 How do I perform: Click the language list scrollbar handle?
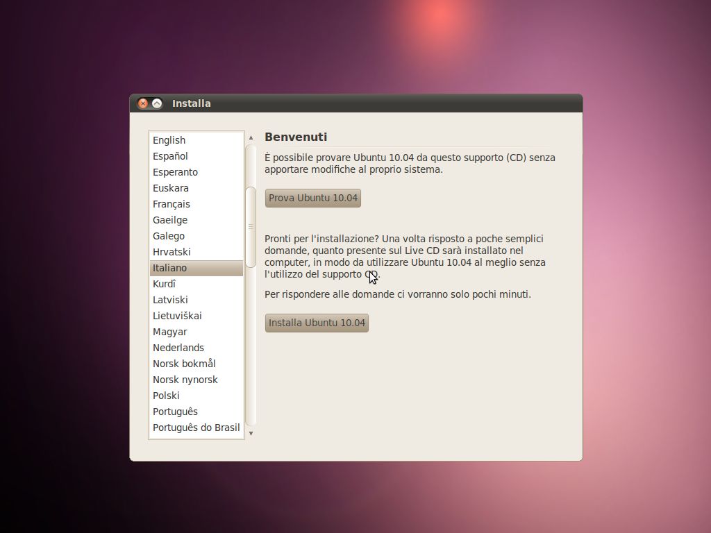tap(251, 227)
